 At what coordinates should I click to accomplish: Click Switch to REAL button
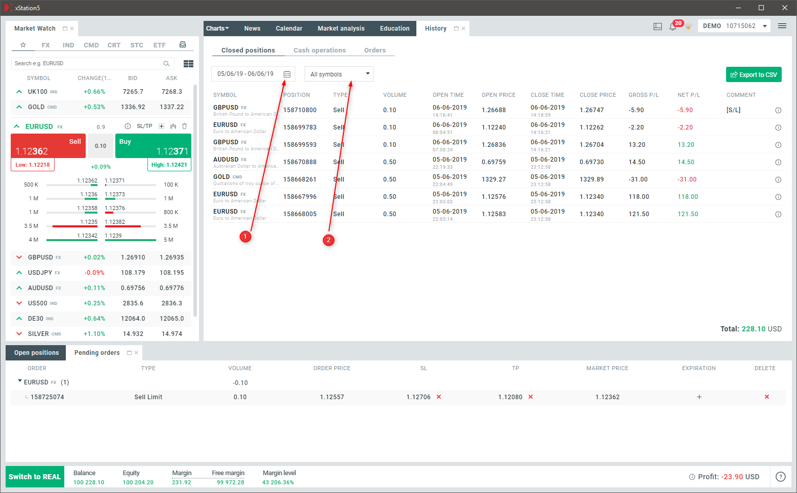(x=35, y=477)
